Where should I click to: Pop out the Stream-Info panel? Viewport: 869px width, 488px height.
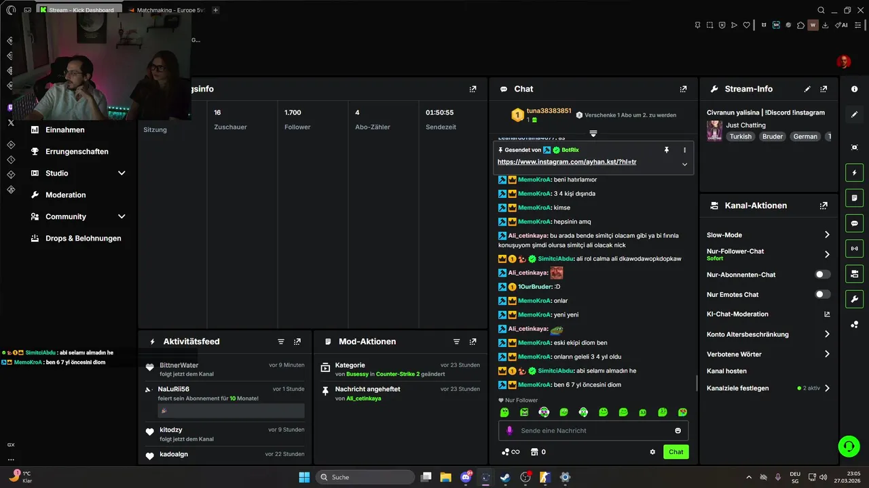tap(824, 89)
